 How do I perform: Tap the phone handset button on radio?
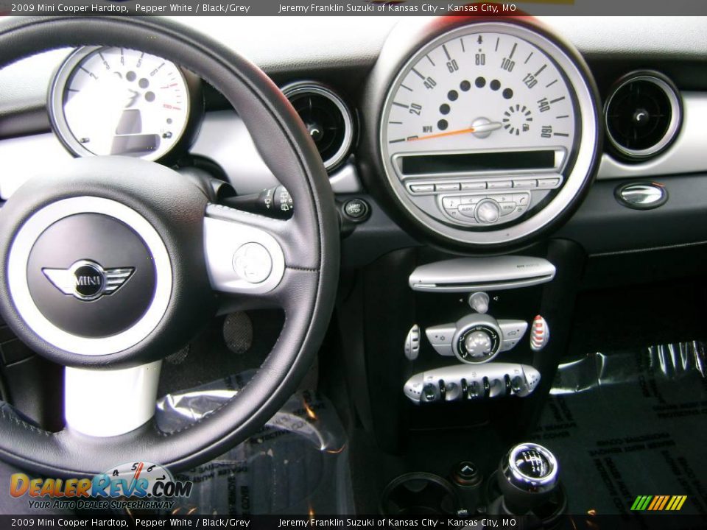click(x=521, y=200)
